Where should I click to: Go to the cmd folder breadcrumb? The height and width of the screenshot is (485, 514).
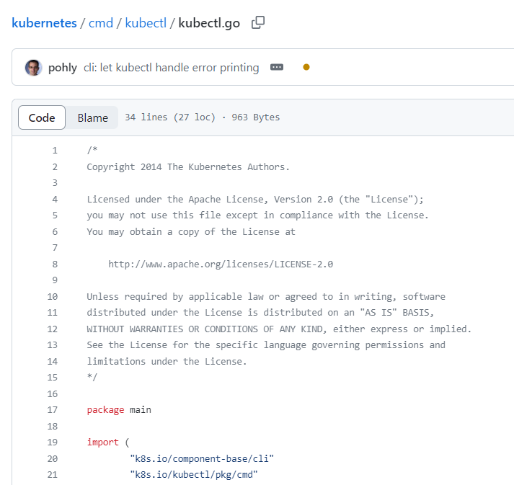tap(101, 23)
